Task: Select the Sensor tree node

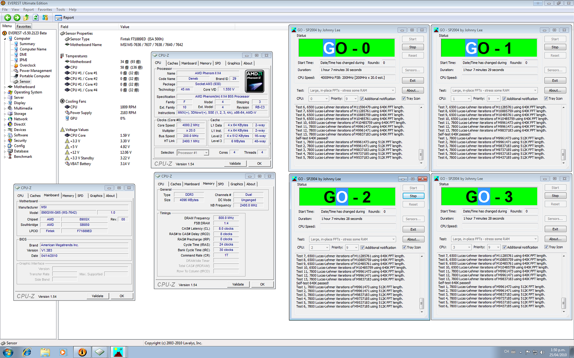Action: 25,81
